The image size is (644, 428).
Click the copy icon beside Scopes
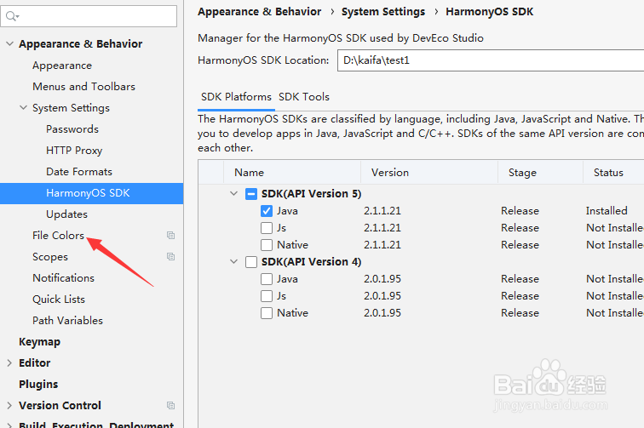point(170,257)
